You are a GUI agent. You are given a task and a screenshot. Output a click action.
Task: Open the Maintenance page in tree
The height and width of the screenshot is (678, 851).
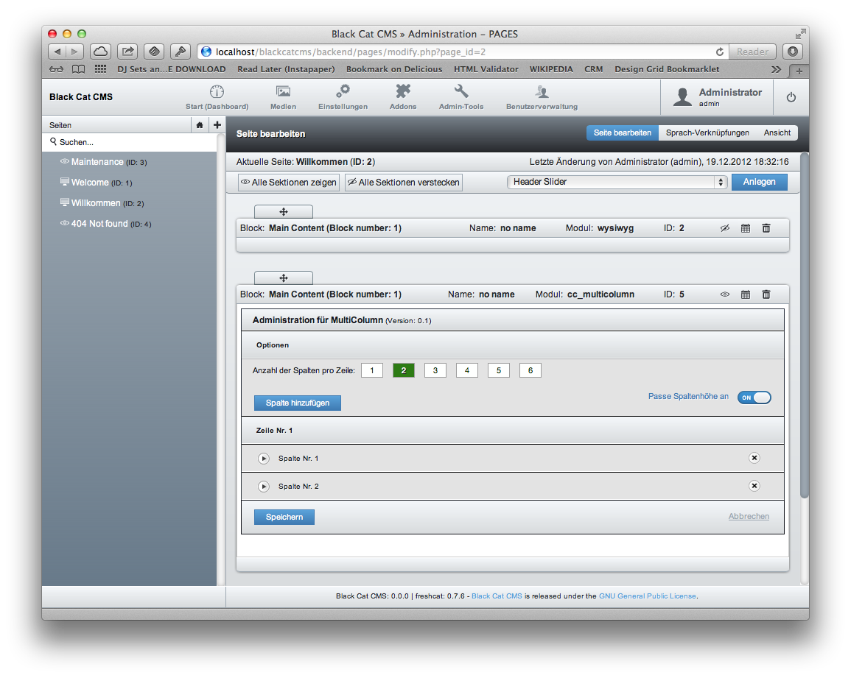[x=97, y=162]
